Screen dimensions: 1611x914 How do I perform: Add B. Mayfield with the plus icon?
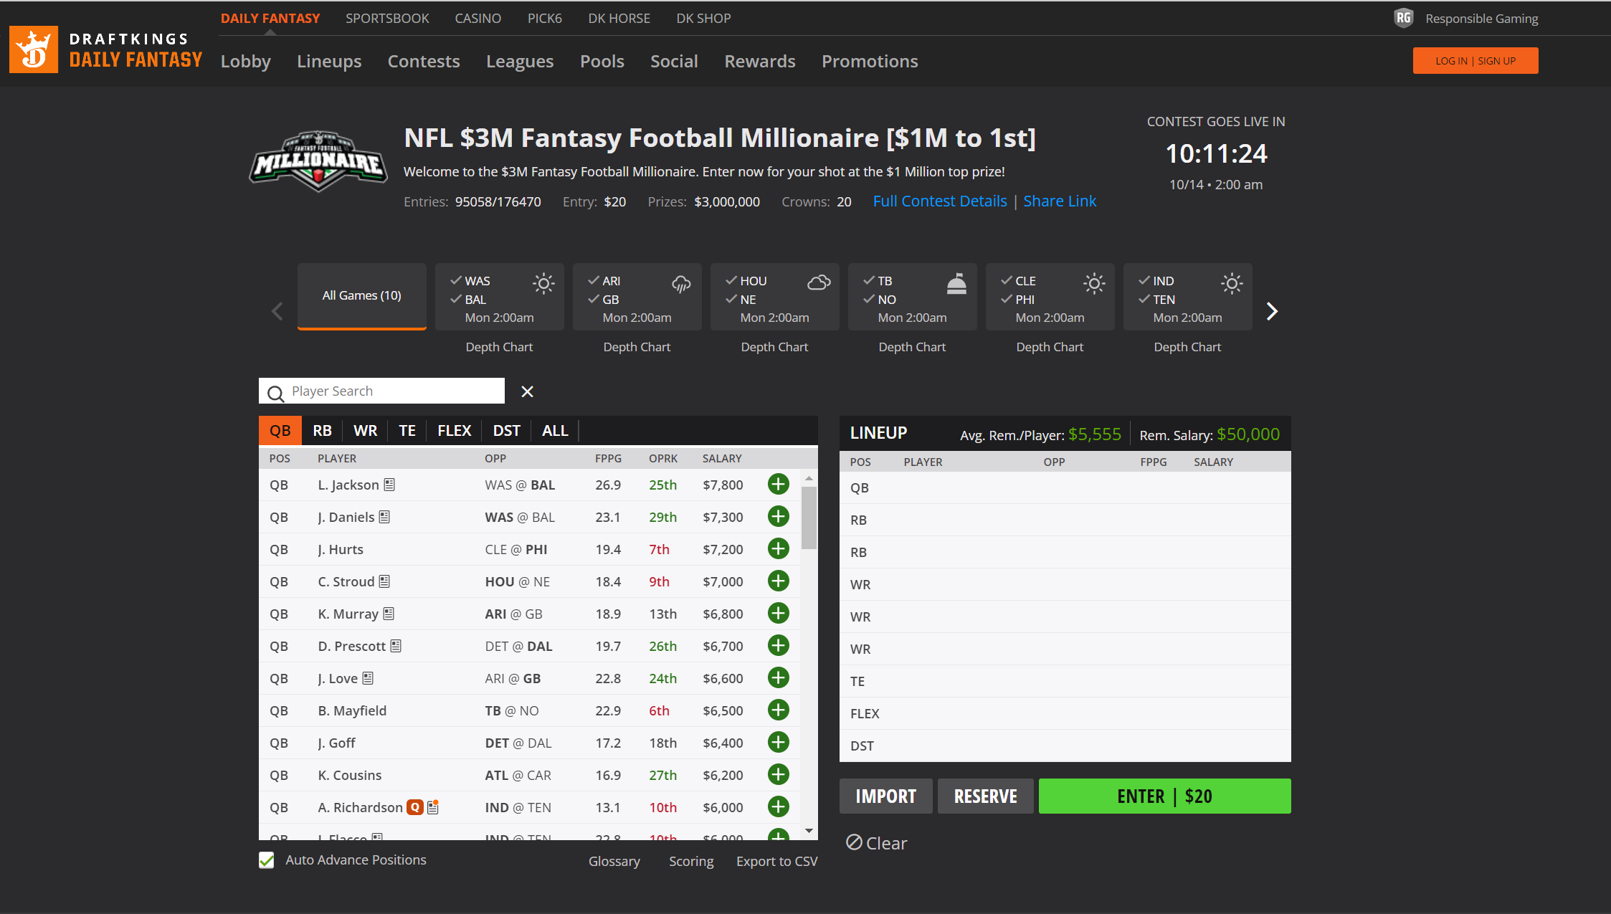click(x=778, y=710)
